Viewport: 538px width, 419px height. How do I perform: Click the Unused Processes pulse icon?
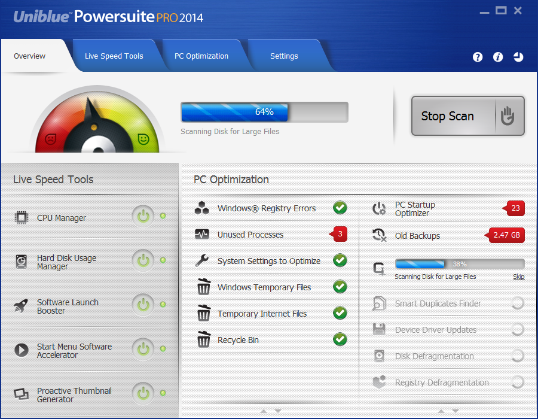(202, 234)
